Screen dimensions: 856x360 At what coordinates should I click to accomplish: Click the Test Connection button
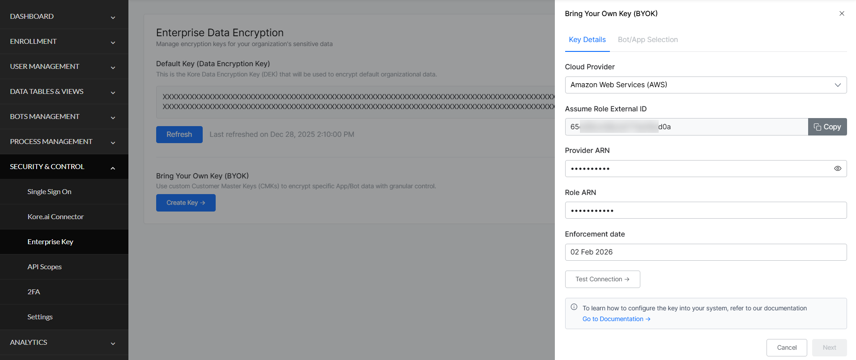point(602,279)
